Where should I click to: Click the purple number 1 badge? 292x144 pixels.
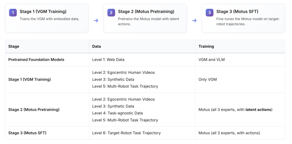tap(13, 13)
